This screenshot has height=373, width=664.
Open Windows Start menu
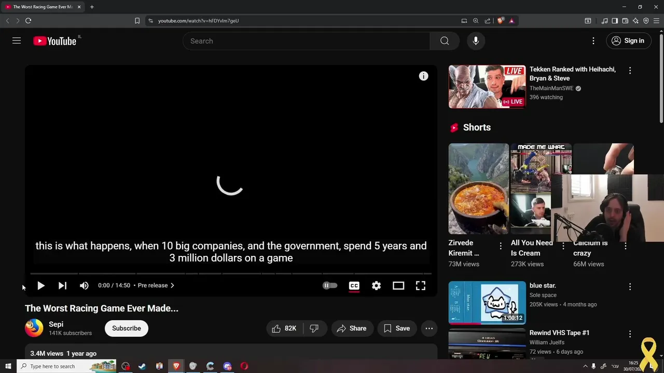8,366
